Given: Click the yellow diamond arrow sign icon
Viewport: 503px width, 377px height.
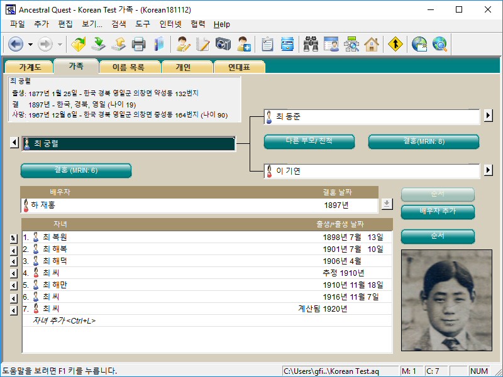Looking at the screenshot, I should coord(394,44).
